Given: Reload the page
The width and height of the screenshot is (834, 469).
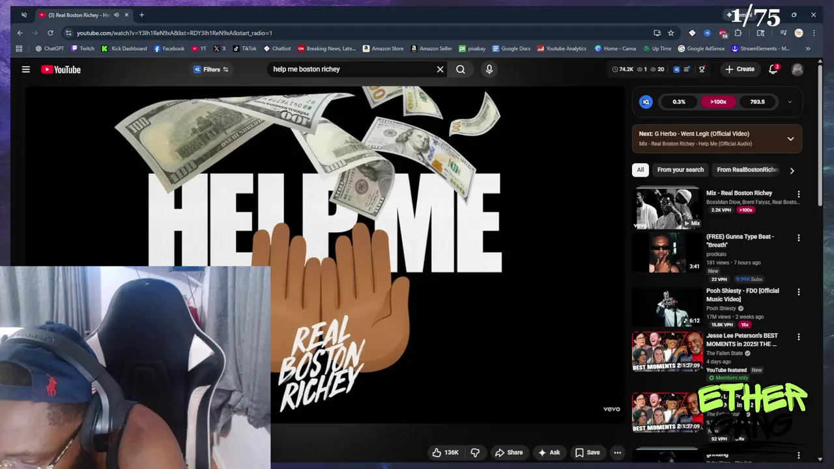Looking at the screenshot, I should (x=50, y=33).
